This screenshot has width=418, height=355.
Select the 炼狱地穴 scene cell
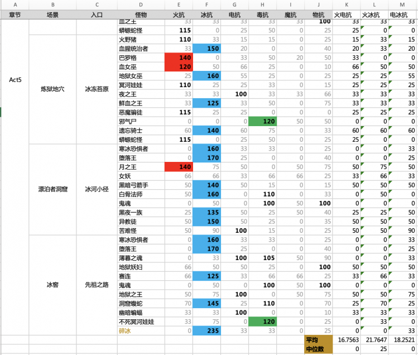pyautogui.click(x=52, y=89)
